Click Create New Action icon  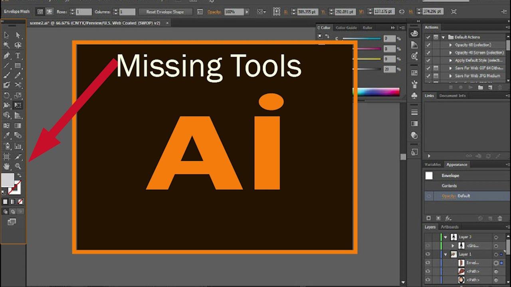(490, 87)
